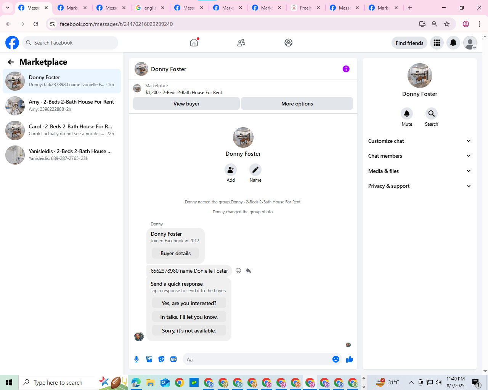Open Chrome profile icon in toolbar

466,24
